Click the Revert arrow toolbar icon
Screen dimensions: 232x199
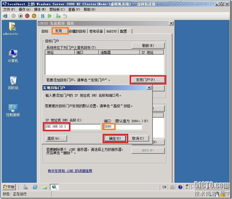coord(65,16)
